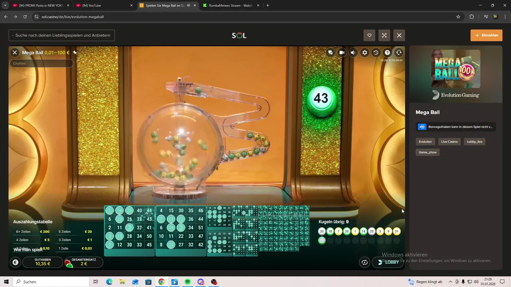The height and width of the screenshot is (287, 511).
Task: Mute the game sound speaker icon
Action: [x=353, y=52]
